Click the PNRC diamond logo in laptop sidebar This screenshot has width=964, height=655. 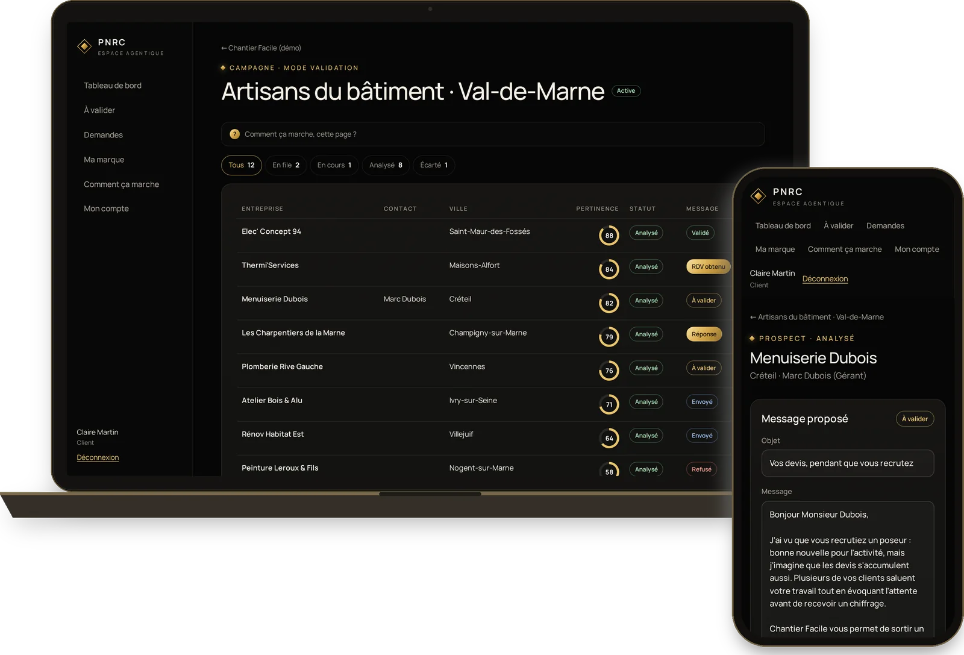click(x=84, y=46)
